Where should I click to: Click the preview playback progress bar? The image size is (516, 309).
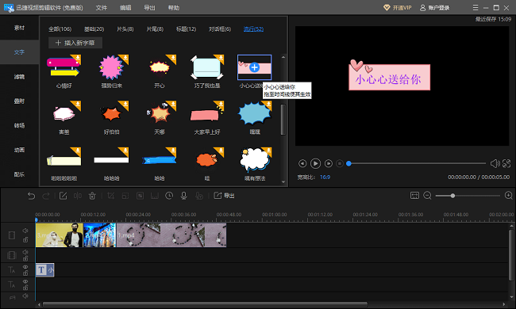pyautogui.click(x=417, y=163)
